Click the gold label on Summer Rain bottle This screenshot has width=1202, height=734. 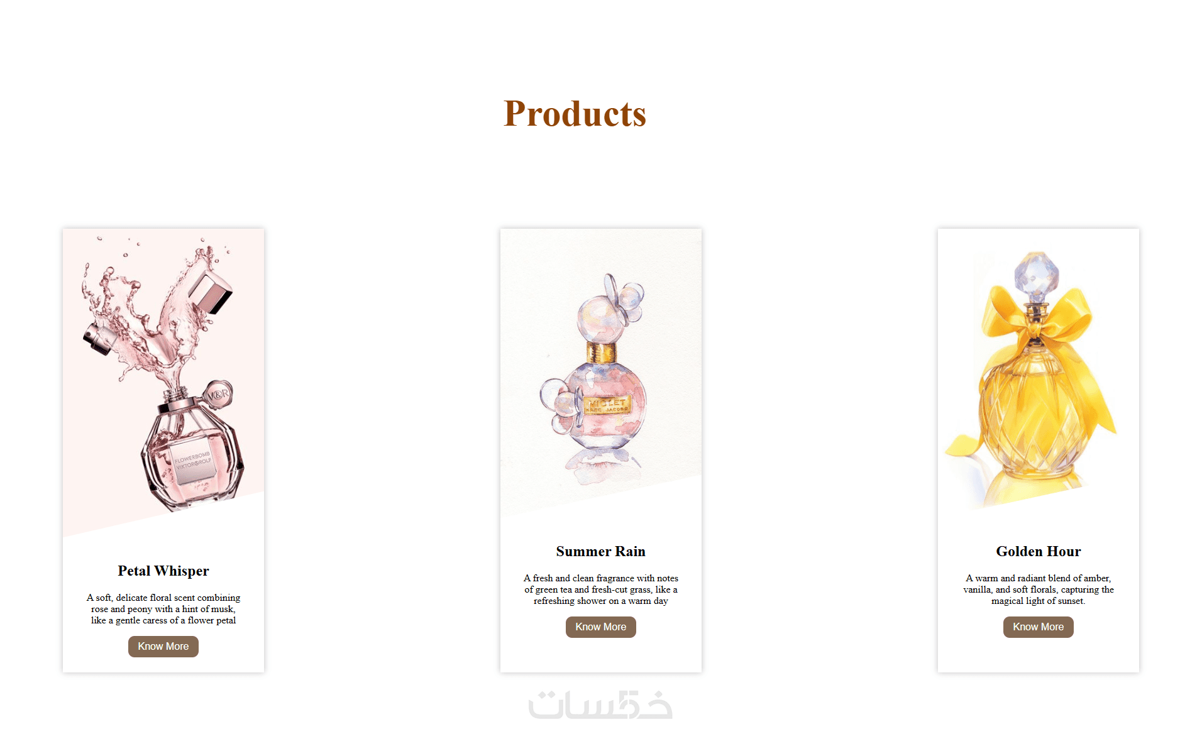607,404
